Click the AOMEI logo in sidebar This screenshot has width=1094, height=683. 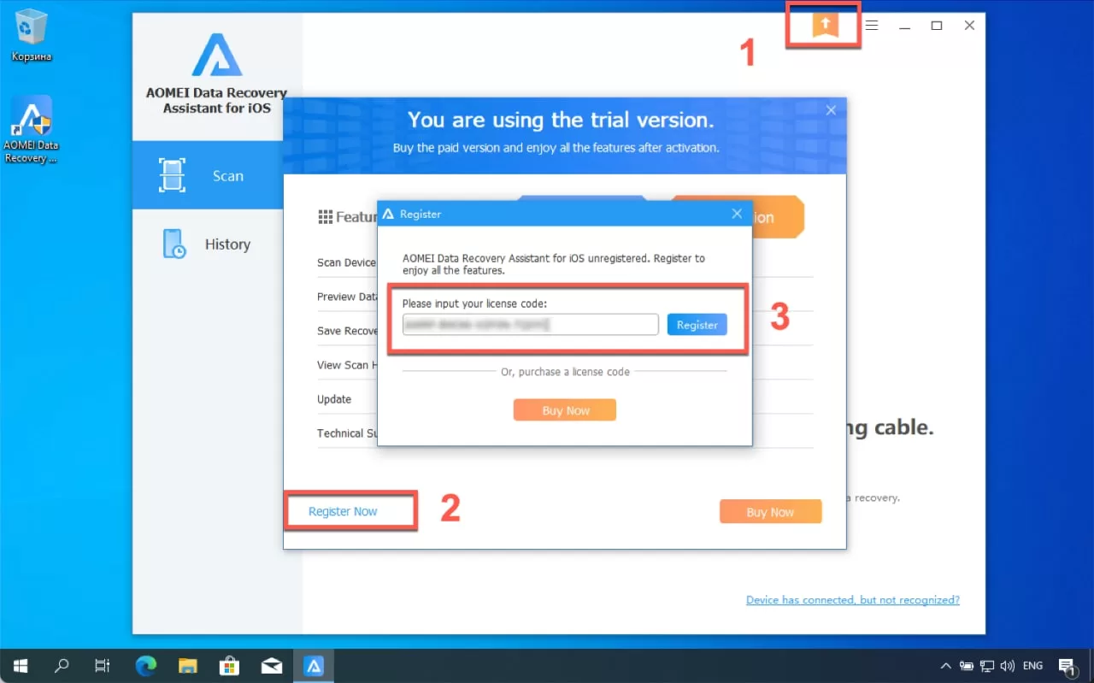pos(216,56)
